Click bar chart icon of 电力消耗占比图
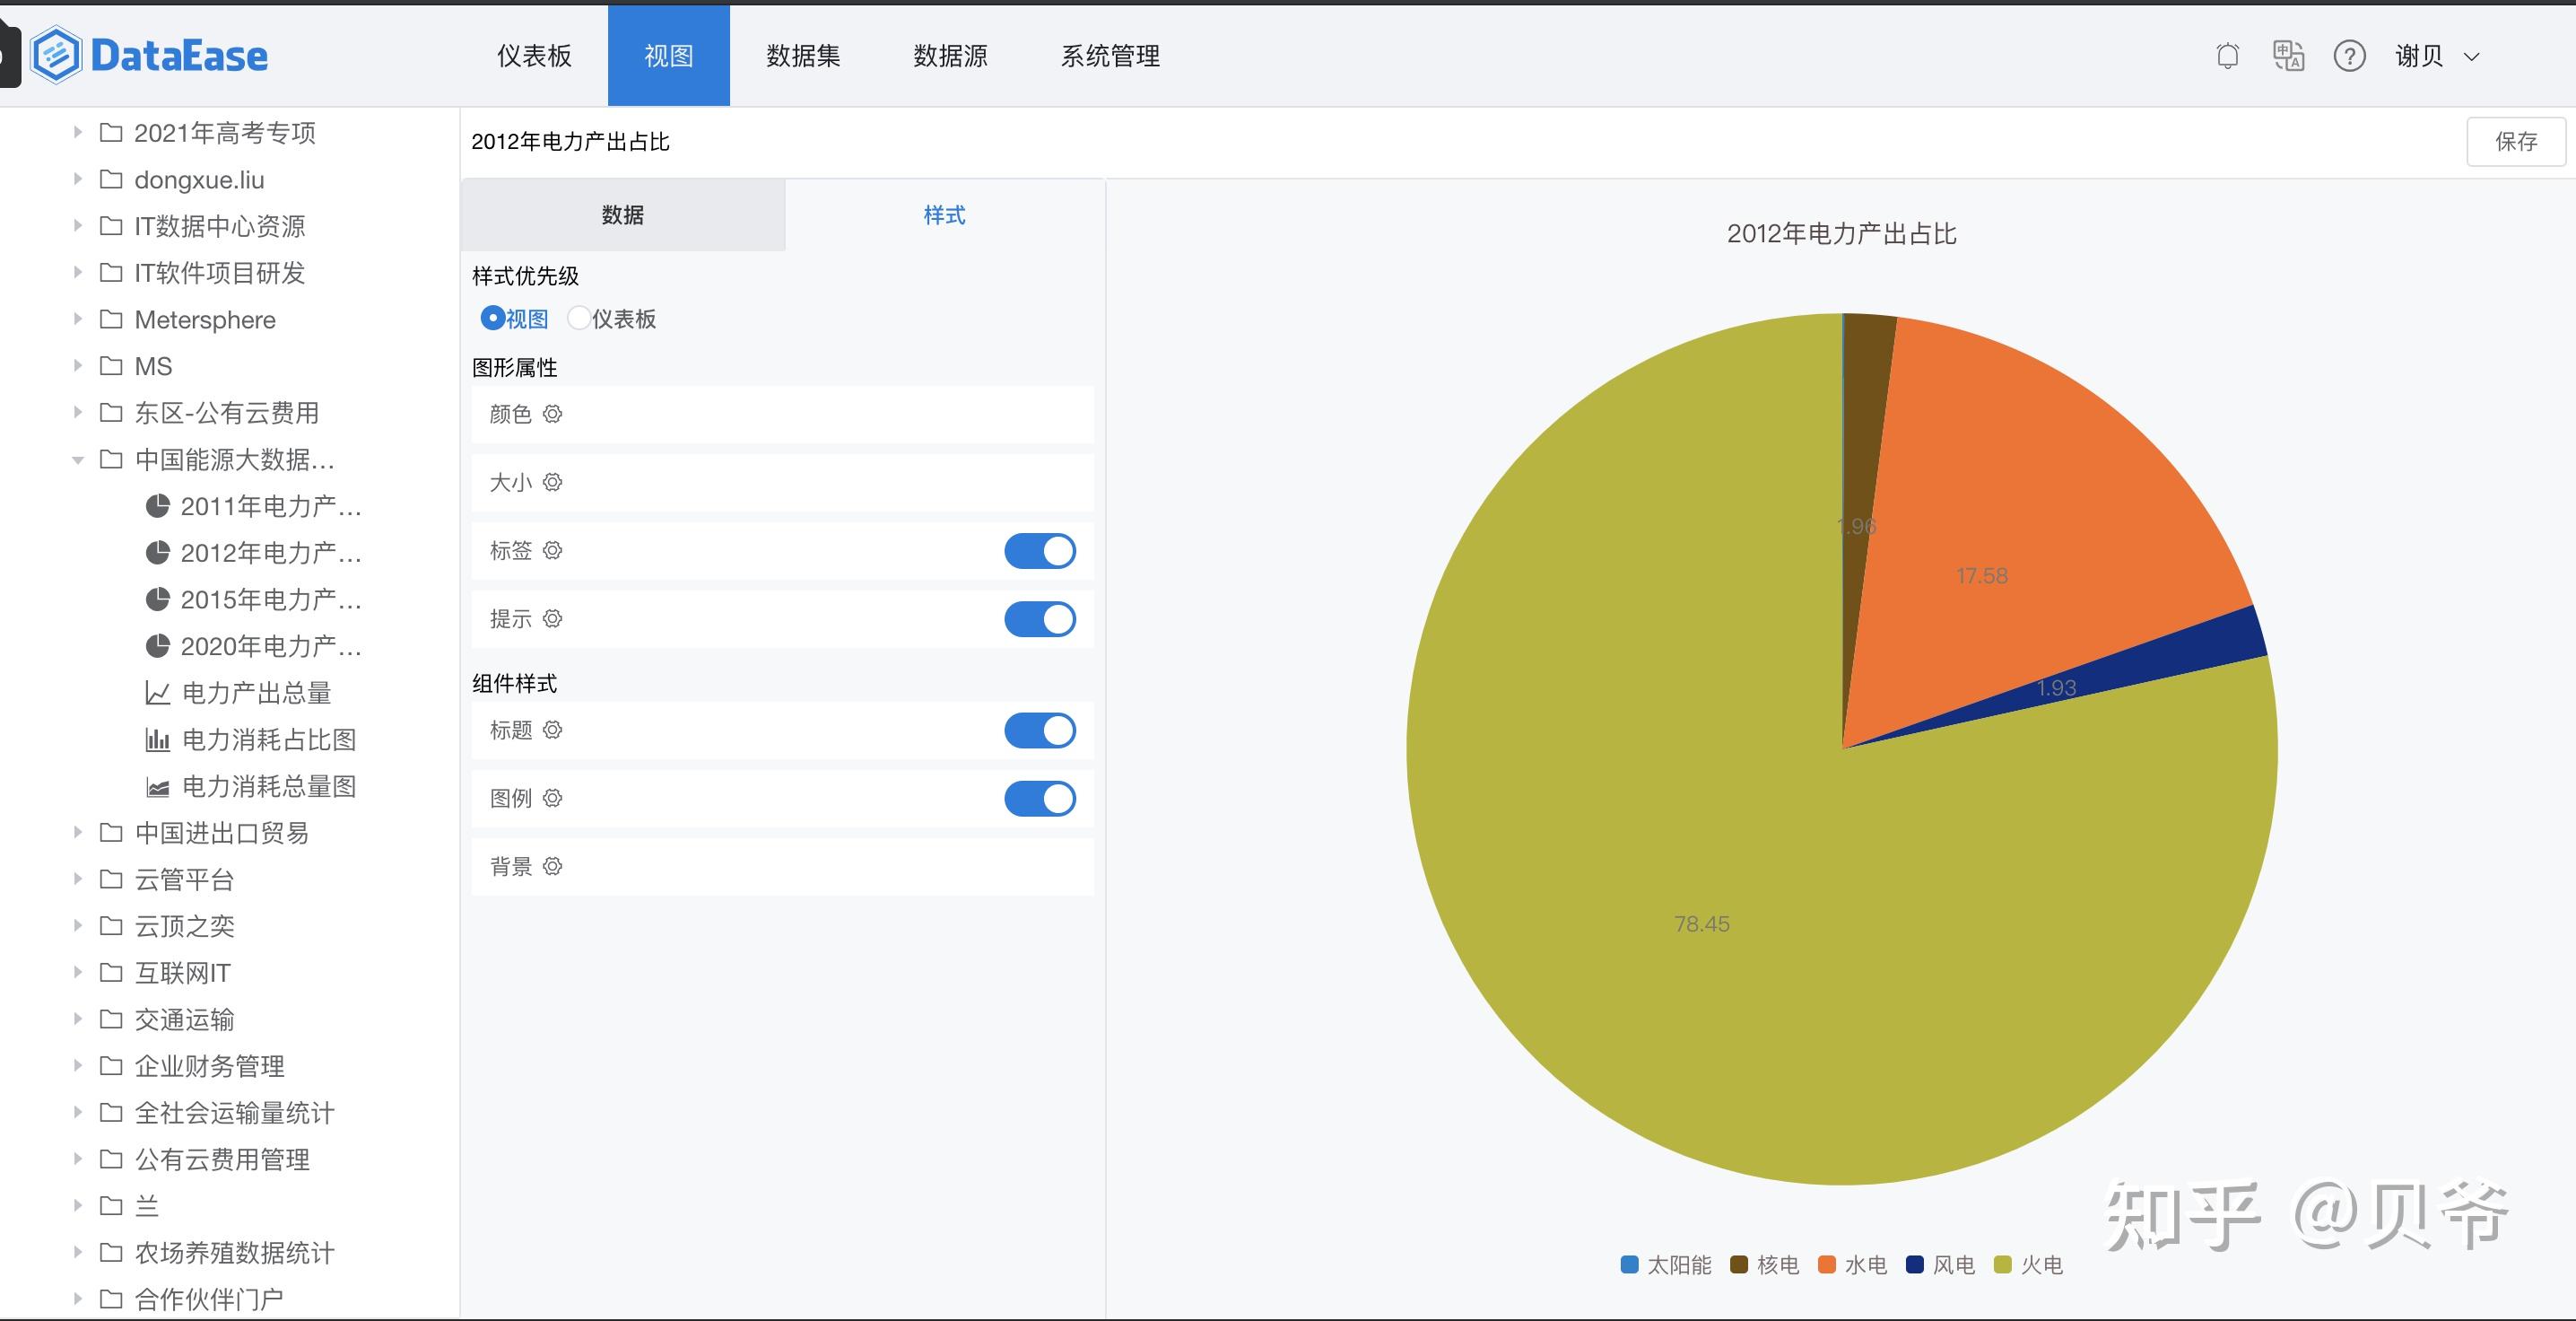Viewport: 2576px width, 1321px height. coord(158,739)
